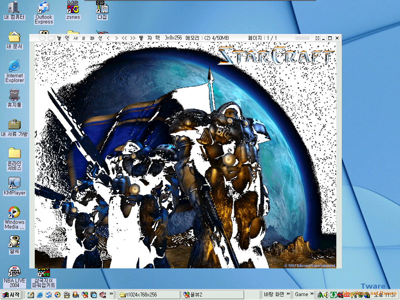The height and width of the screenshot is (300, 400).
Task: Jump back with the double-left arrows
Action: coord(124,38)
